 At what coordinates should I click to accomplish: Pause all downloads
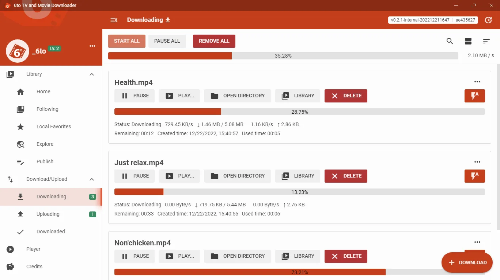tap(167, 41)
